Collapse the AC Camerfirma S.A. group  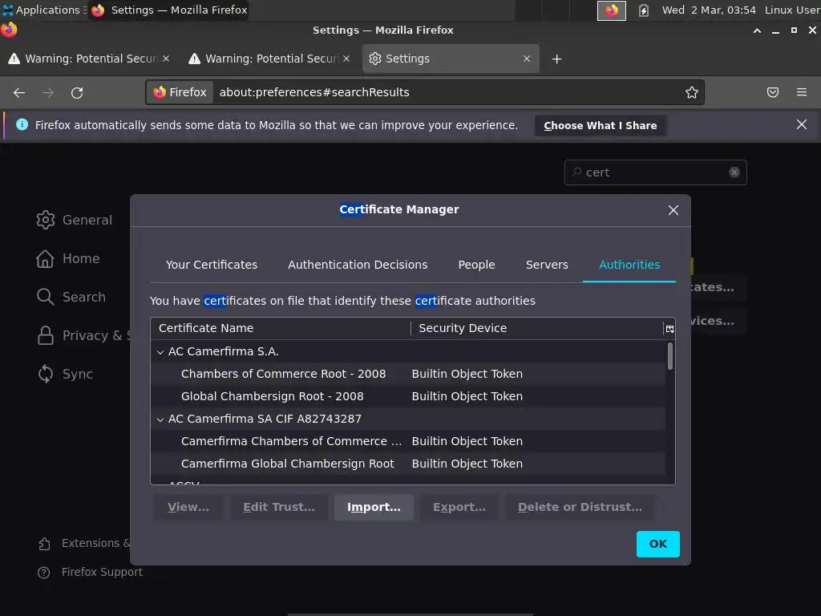point(160,353)
